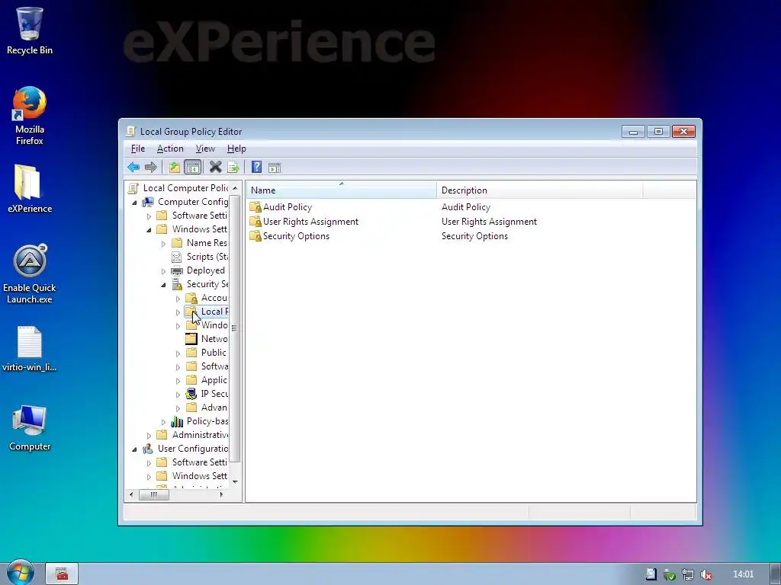Click the taskbar clock showing 14:01
Image resolution: width=781 pixels, height=585 pixels.
tap(743, 574)
